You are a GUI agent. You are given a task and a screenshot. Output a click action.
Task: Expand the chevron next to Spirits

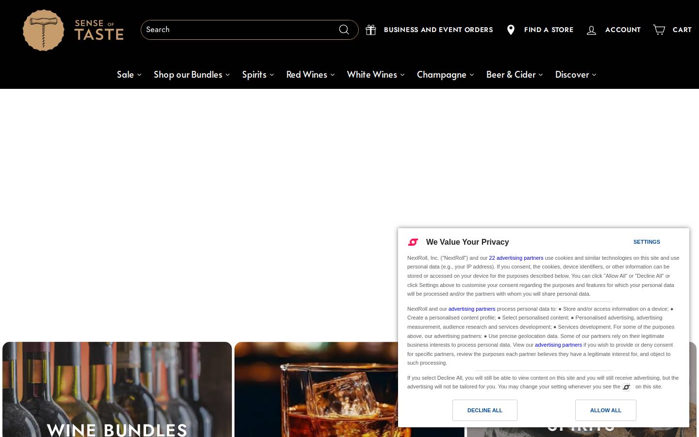pos(272,75)
